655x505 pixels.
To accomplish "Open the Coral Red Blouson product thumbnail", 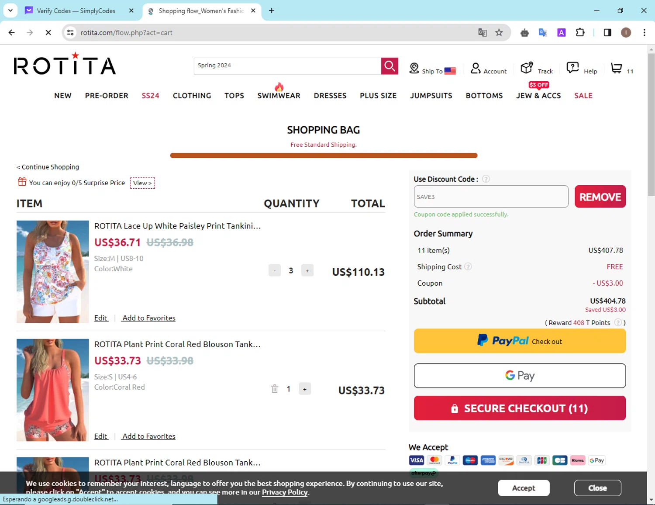I will (x=52, y=390).
